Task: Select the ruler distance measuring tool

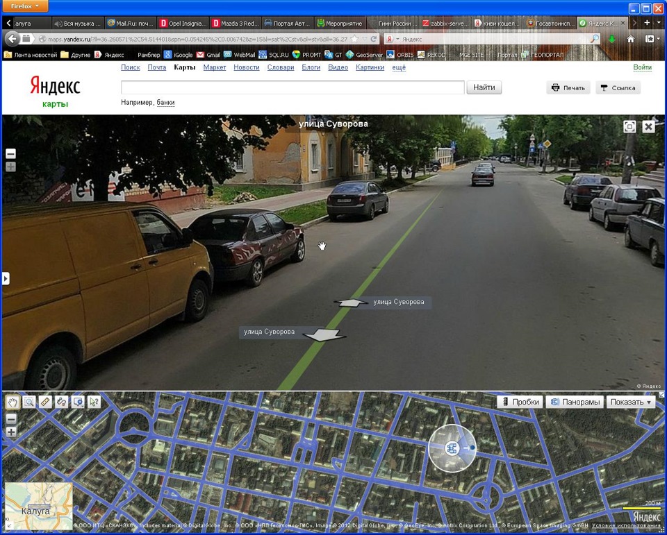Action: pyautogui.click(x=45, y=402)
